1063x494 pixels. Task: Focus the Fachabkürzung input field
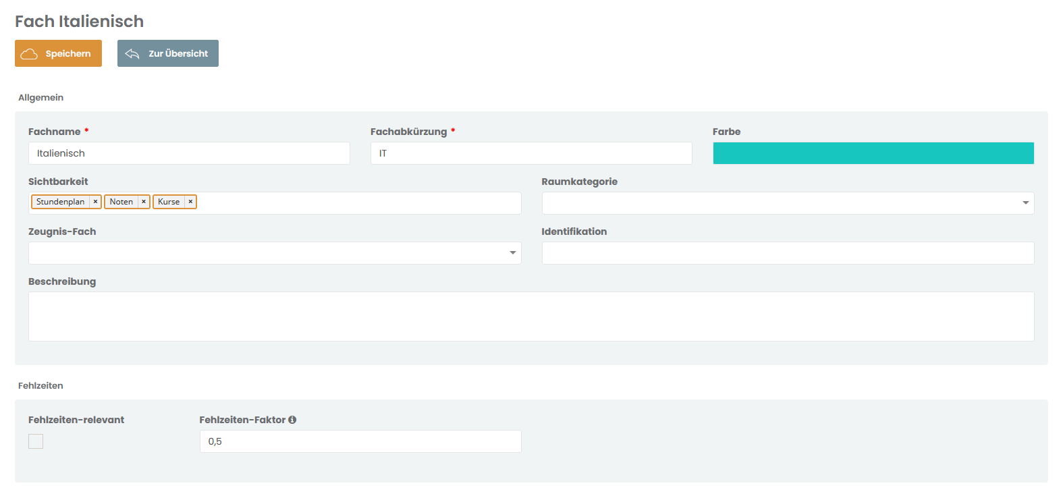531,153
